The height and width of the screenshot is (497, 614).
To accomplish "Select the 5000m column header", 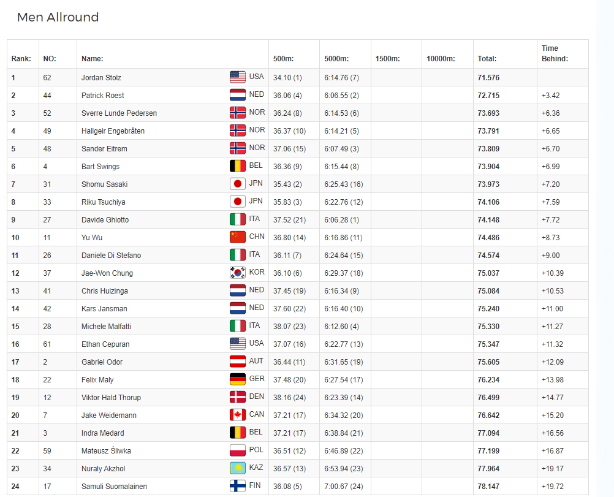I will 336,59.
